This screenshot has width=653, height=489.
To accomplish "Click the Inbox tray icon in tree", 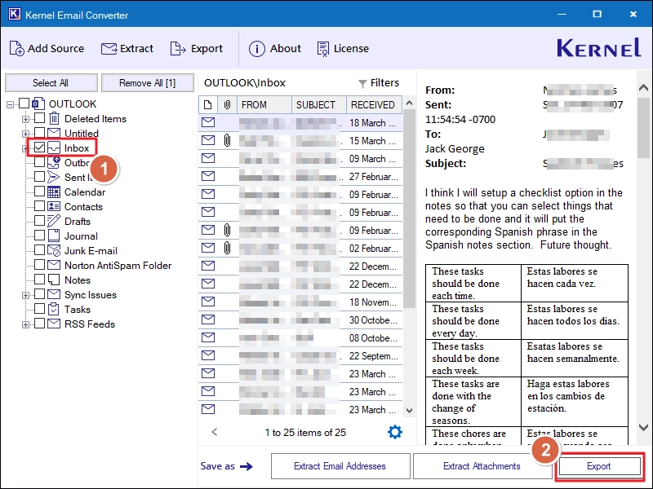I will pos(54,148).
